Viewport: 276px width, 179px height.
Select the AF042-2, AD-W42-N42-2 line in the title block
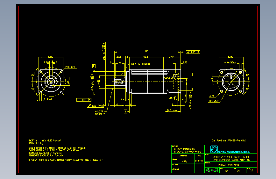[188, 152]
